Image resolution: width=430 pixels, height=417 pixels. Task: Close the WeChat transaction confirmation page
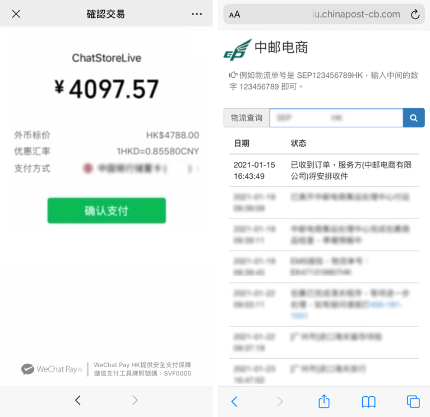point(16,13)
